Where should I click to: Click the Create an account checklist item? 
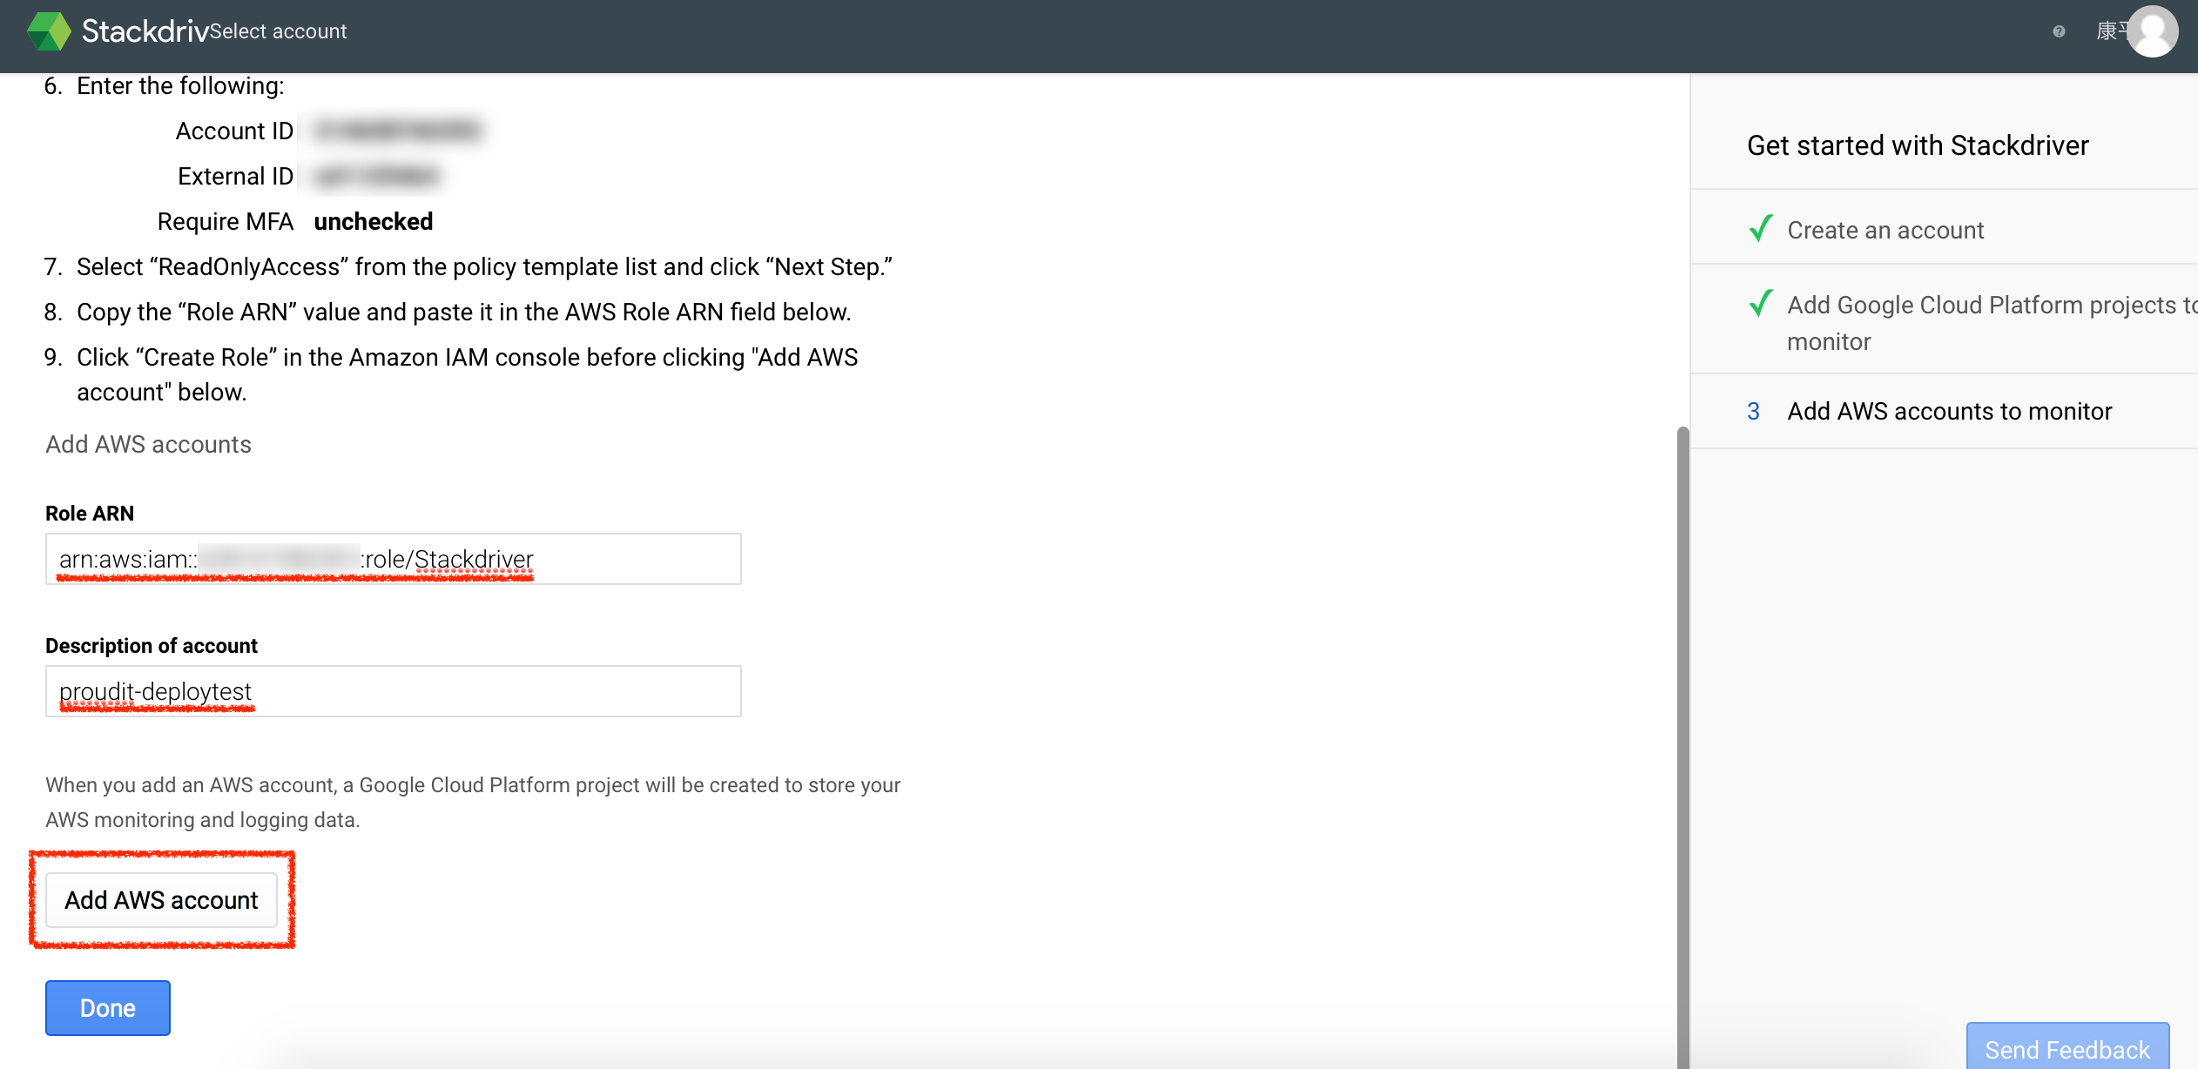coord(1884,230)
